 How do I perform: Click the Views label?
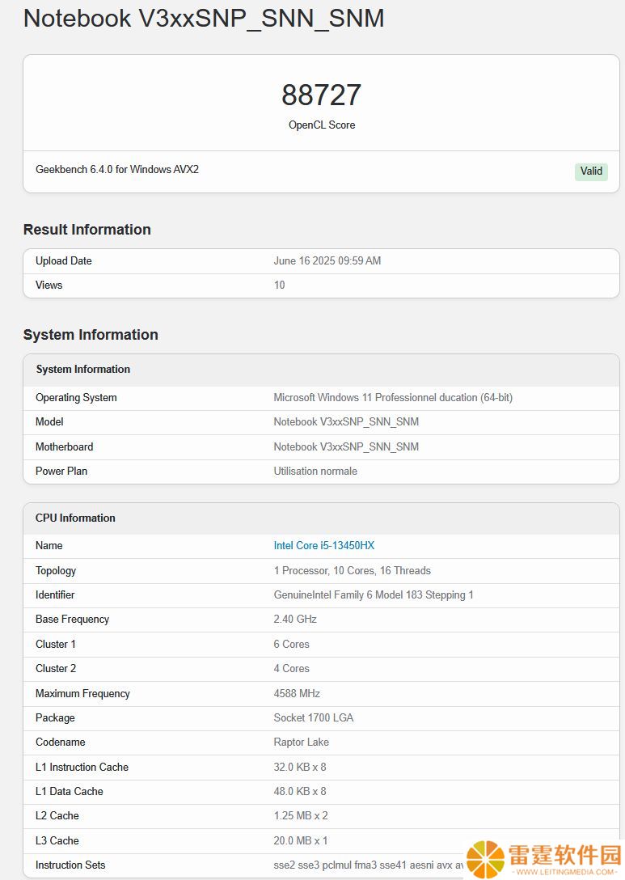pyautogui.click(x=49, y=285)
